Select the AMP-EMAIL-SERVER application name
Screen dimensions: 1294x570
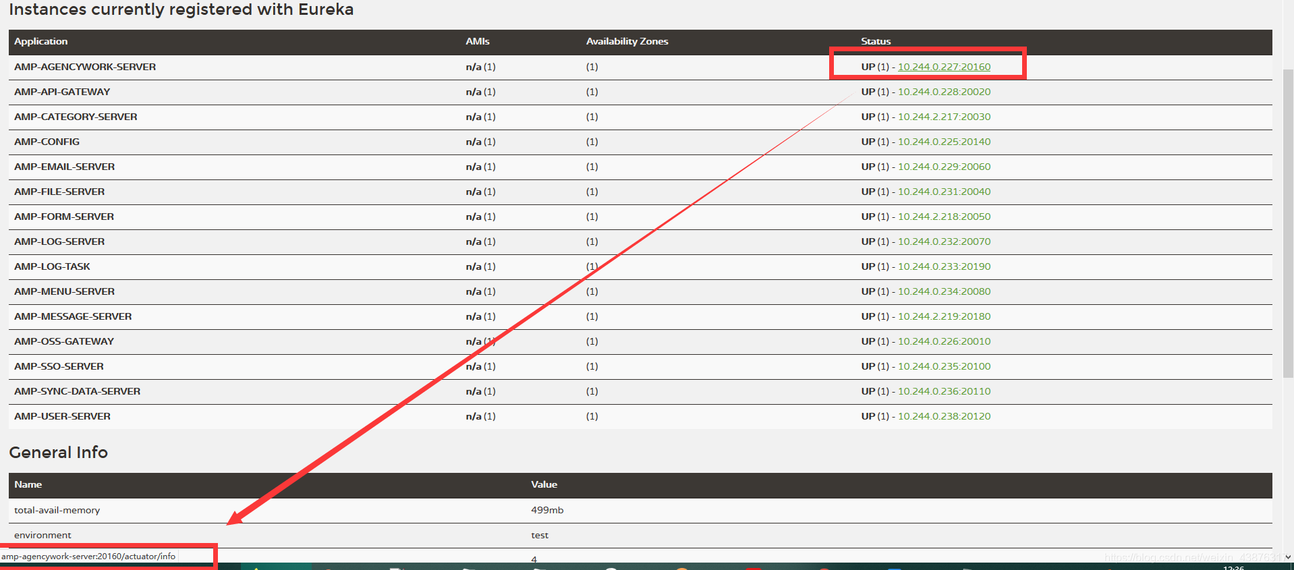[x=65, y=167]
